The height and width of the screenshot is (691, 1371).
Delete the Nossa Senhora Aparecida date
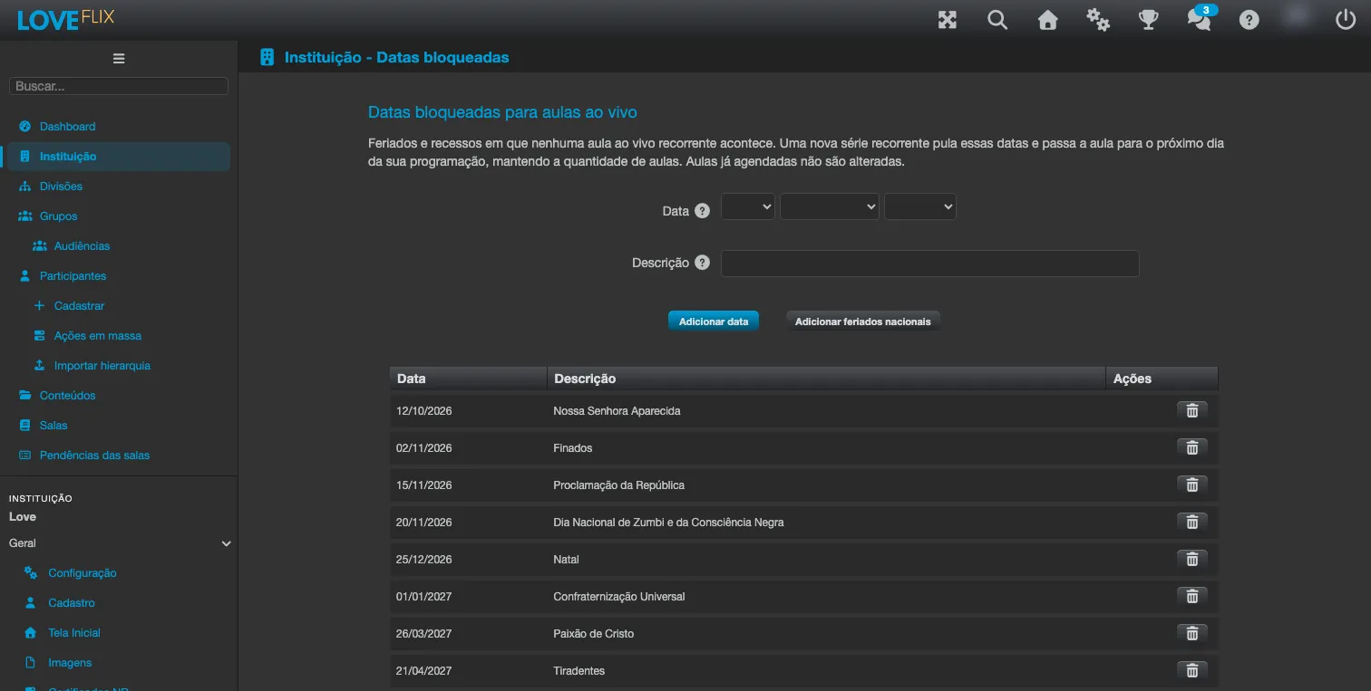1192,410
